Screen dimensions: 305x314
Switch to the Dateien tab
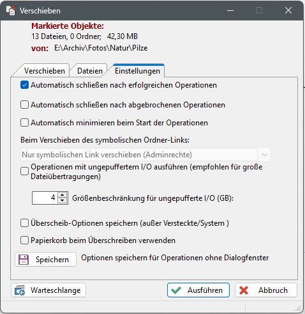[x=90, y=71]
